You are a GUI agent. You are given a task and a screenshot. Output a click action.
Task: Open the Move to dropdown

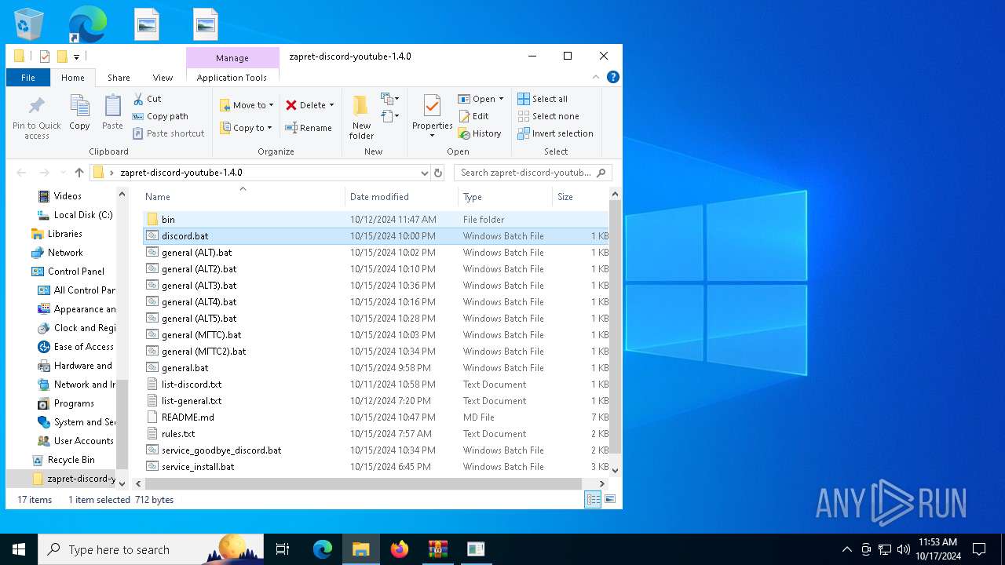[247, 105]
